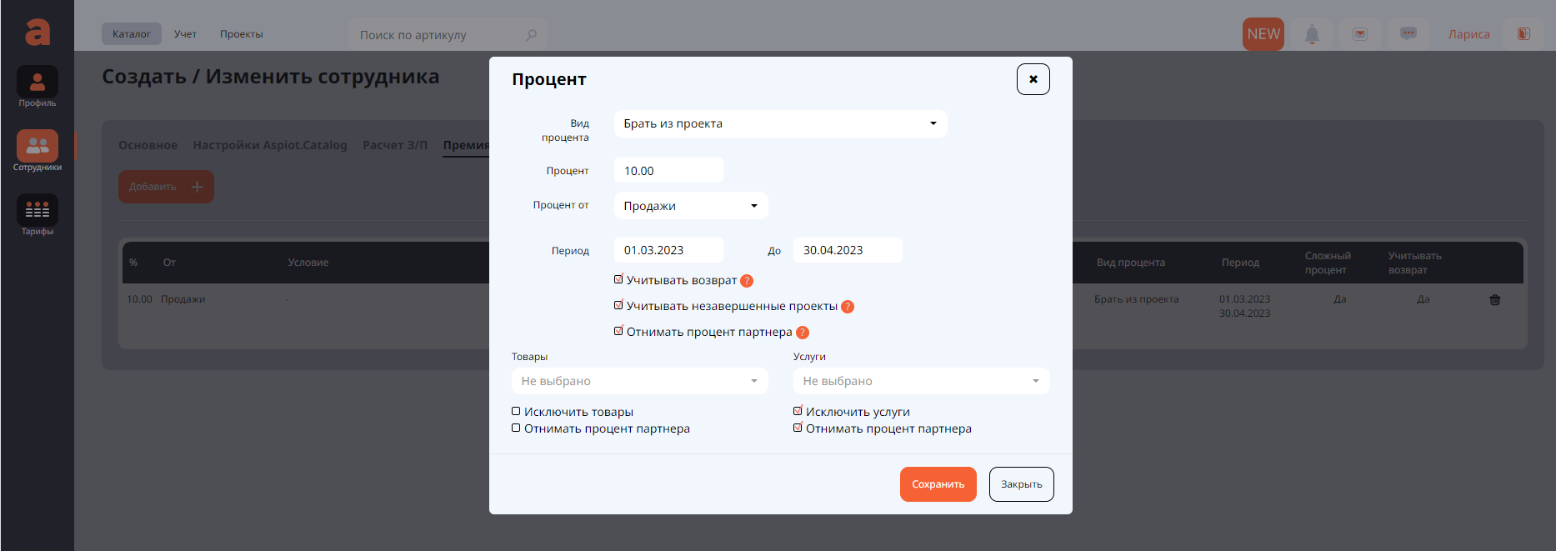1556x551 pixels.
Task: Toggle Учитывать возврат checkbox
Action: click(618, 280)
